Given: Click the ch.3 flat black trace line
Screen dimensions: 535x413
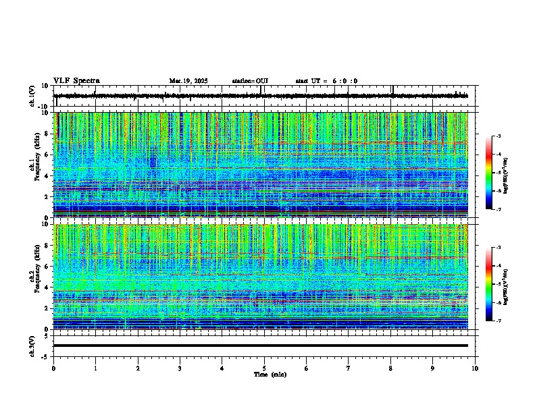Looking at the screenshot, I should (260, 346).
